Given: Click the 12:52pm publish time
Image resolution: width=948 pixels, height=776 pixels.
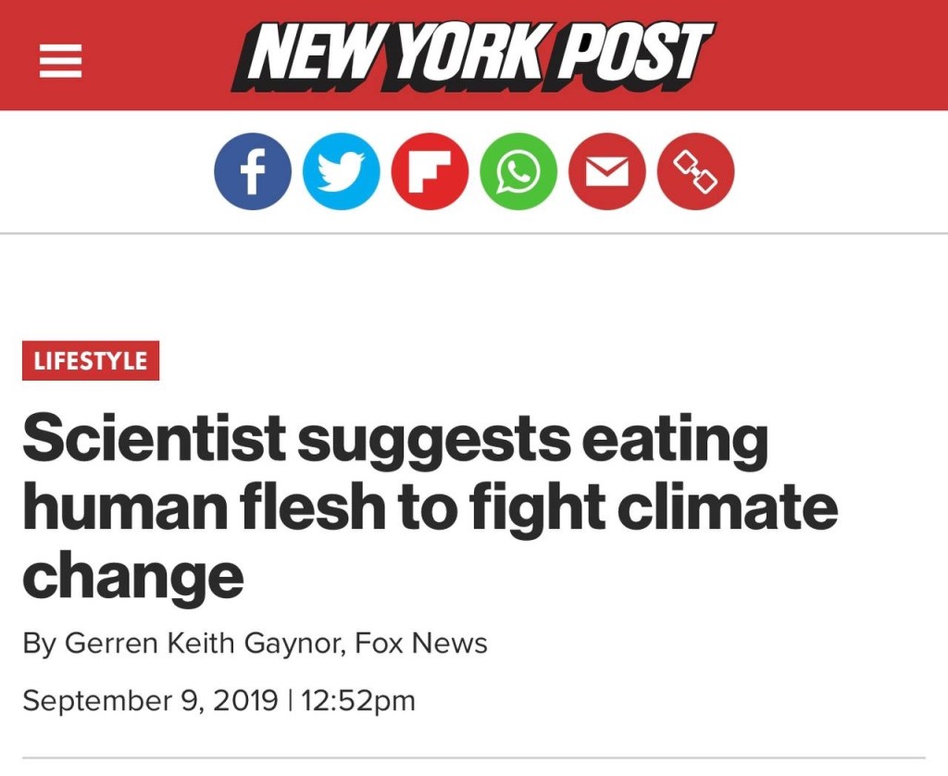Looking at the screenshot, I should 357,700.
